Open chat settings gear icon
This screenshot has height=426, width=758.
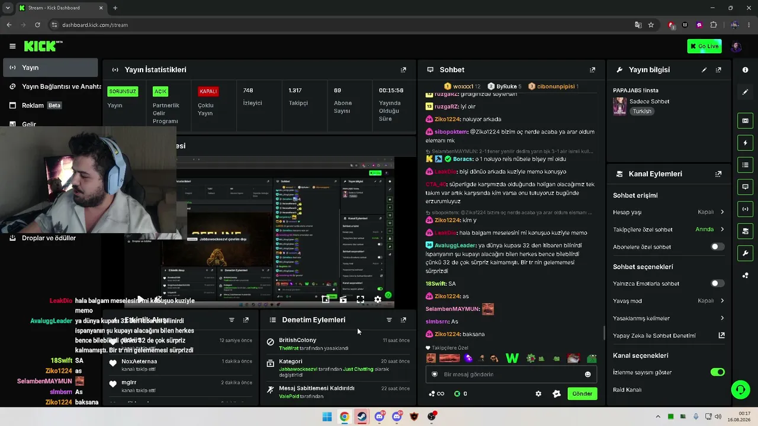tap(538, 393)
